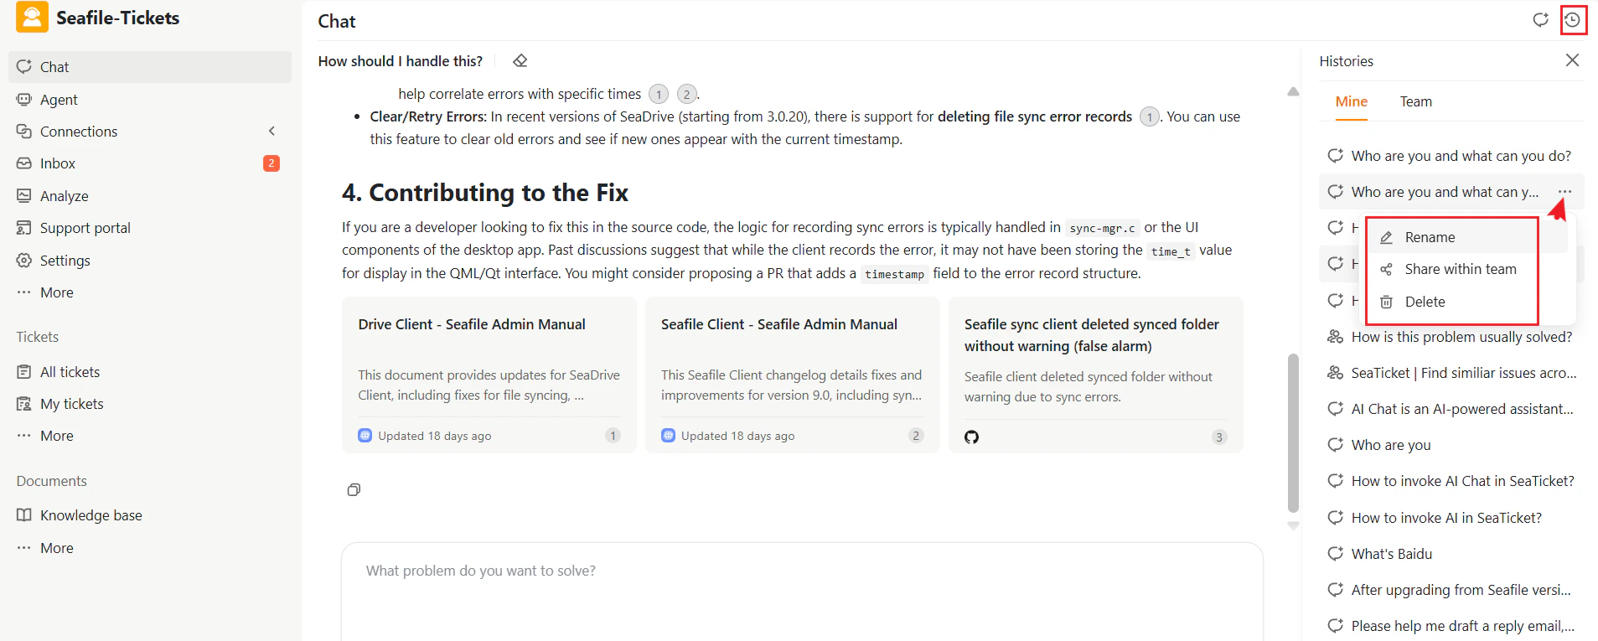This screenshot has height=641, width=1598.
Task: Open history 'How to invoke AI Chat in SeaTicket?'
Action: (x=1451, y=481)
